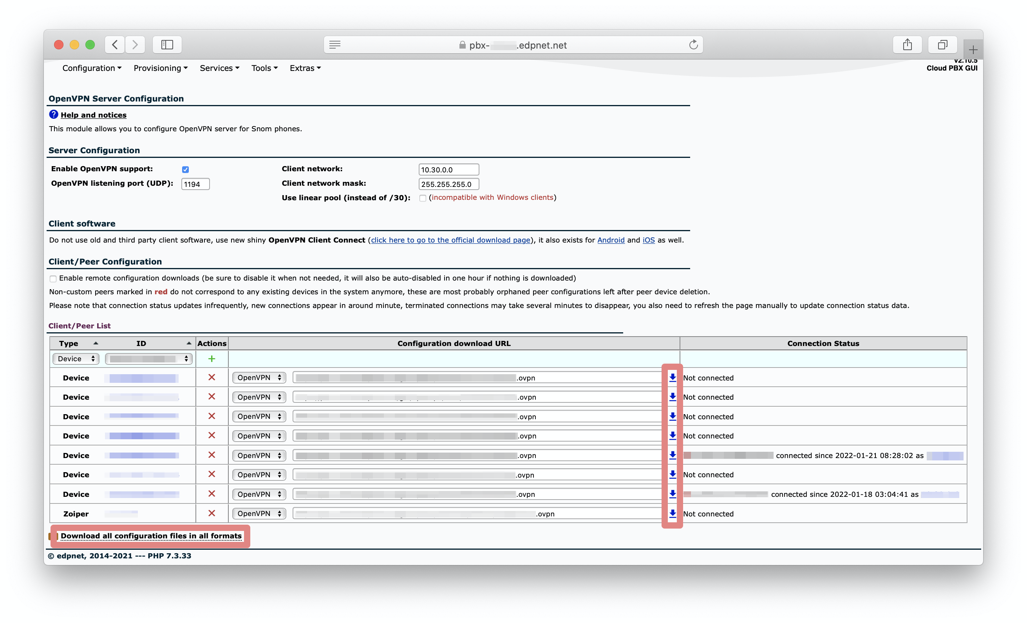Click the Zoiper row configuration URL field
This screenshot has height=623, width=1027.
(x=479, y=513)
